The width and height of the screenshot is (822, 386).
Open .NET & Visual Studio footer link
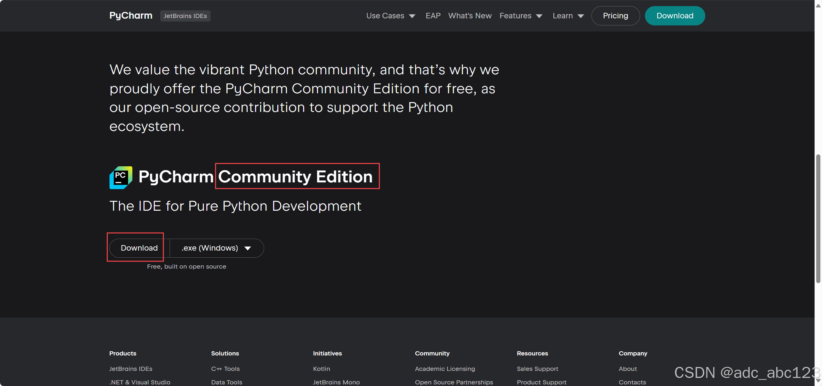click(x=140, y=382)
